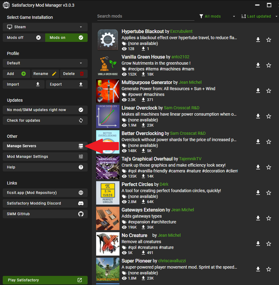Open Linear Overclock graph thumbnail

click(108, 116)
